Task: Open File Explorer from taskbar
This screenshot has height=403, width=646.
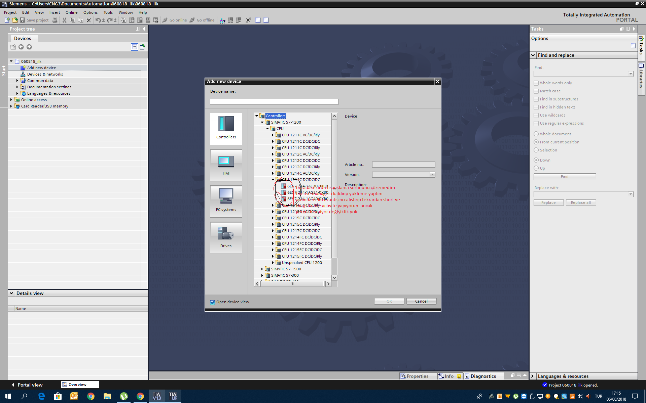Action: coord(107,396)
